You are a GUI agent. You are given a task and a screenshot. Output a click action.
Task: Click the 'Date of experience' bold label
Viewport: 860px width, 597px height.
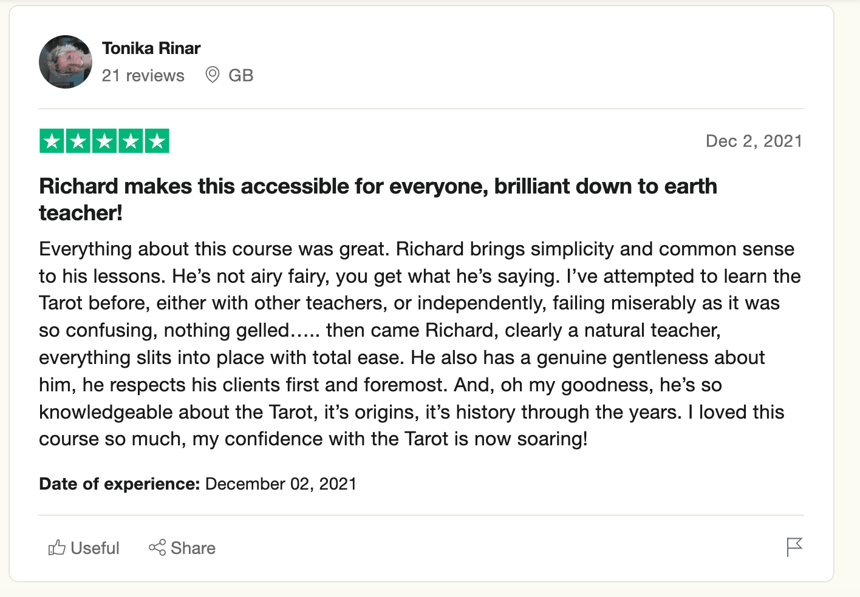point(120,484)
